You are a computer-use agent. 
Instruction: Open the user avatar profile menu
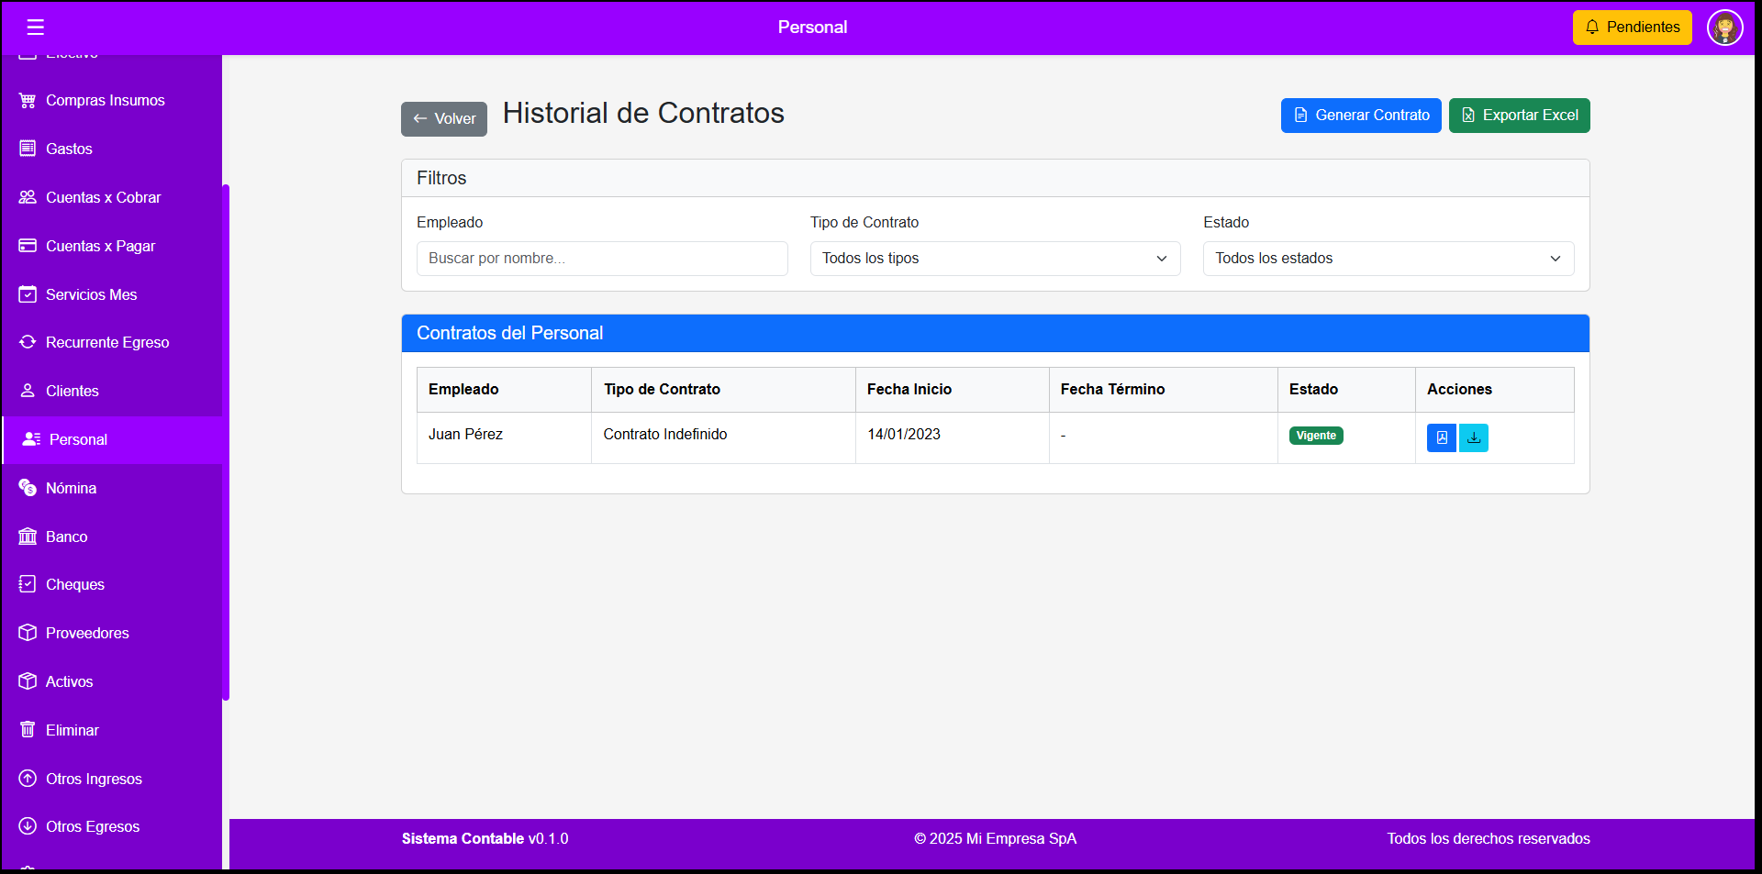(x=1724, y=28)
